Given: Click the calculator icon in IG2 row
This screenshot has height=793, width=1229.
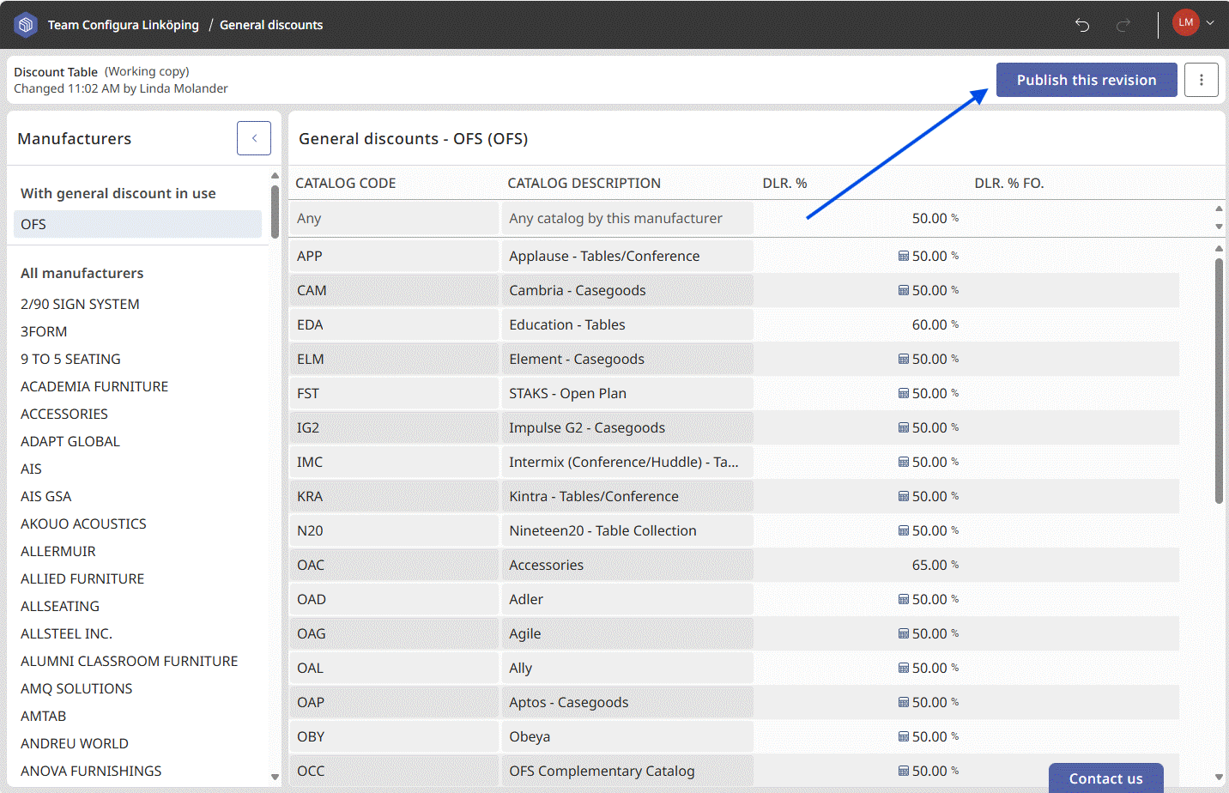Looking at the screenshot, I should click(904, 427).
